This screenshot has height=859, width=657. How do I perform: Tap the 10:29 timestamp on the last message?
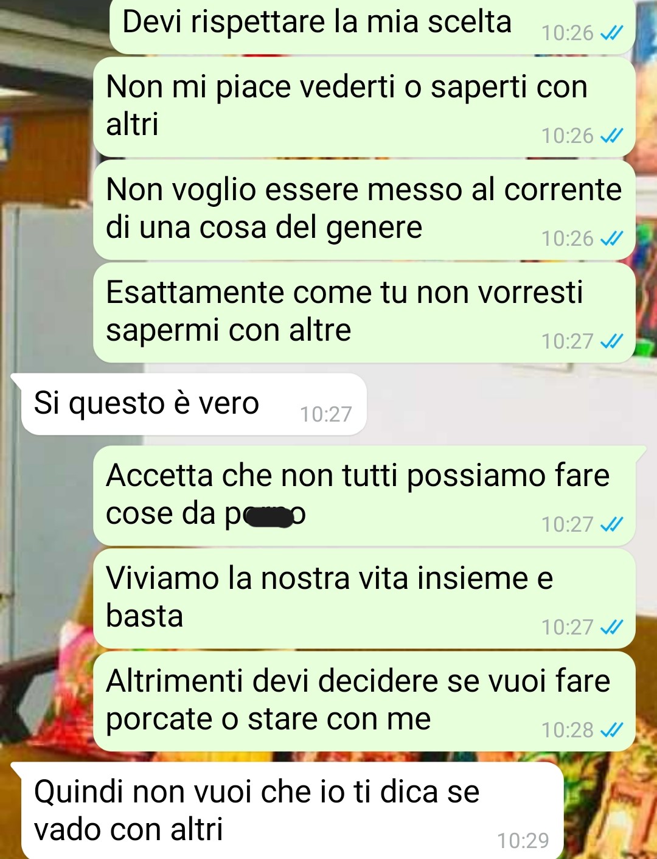523,841
